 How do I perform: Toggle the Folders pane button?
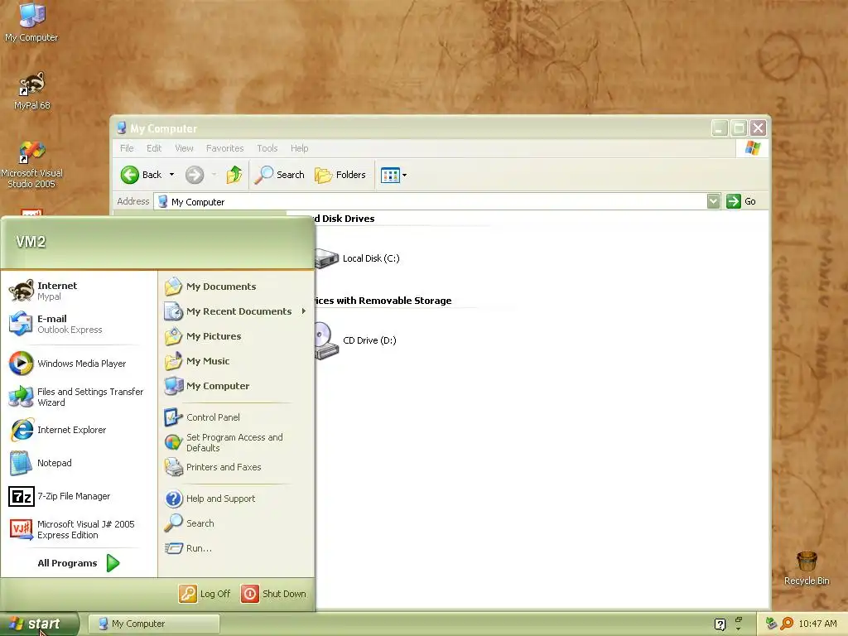(x=340, y=175)
